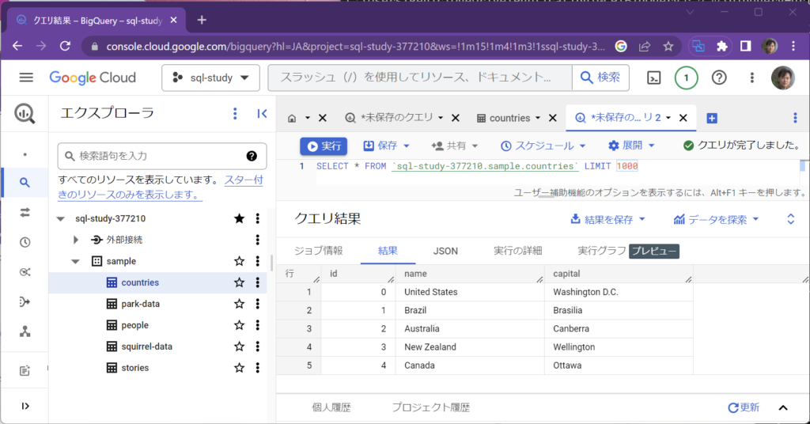Close the *未保存の...リ 2 query tab
810x424 pixels.
[683, 119]
